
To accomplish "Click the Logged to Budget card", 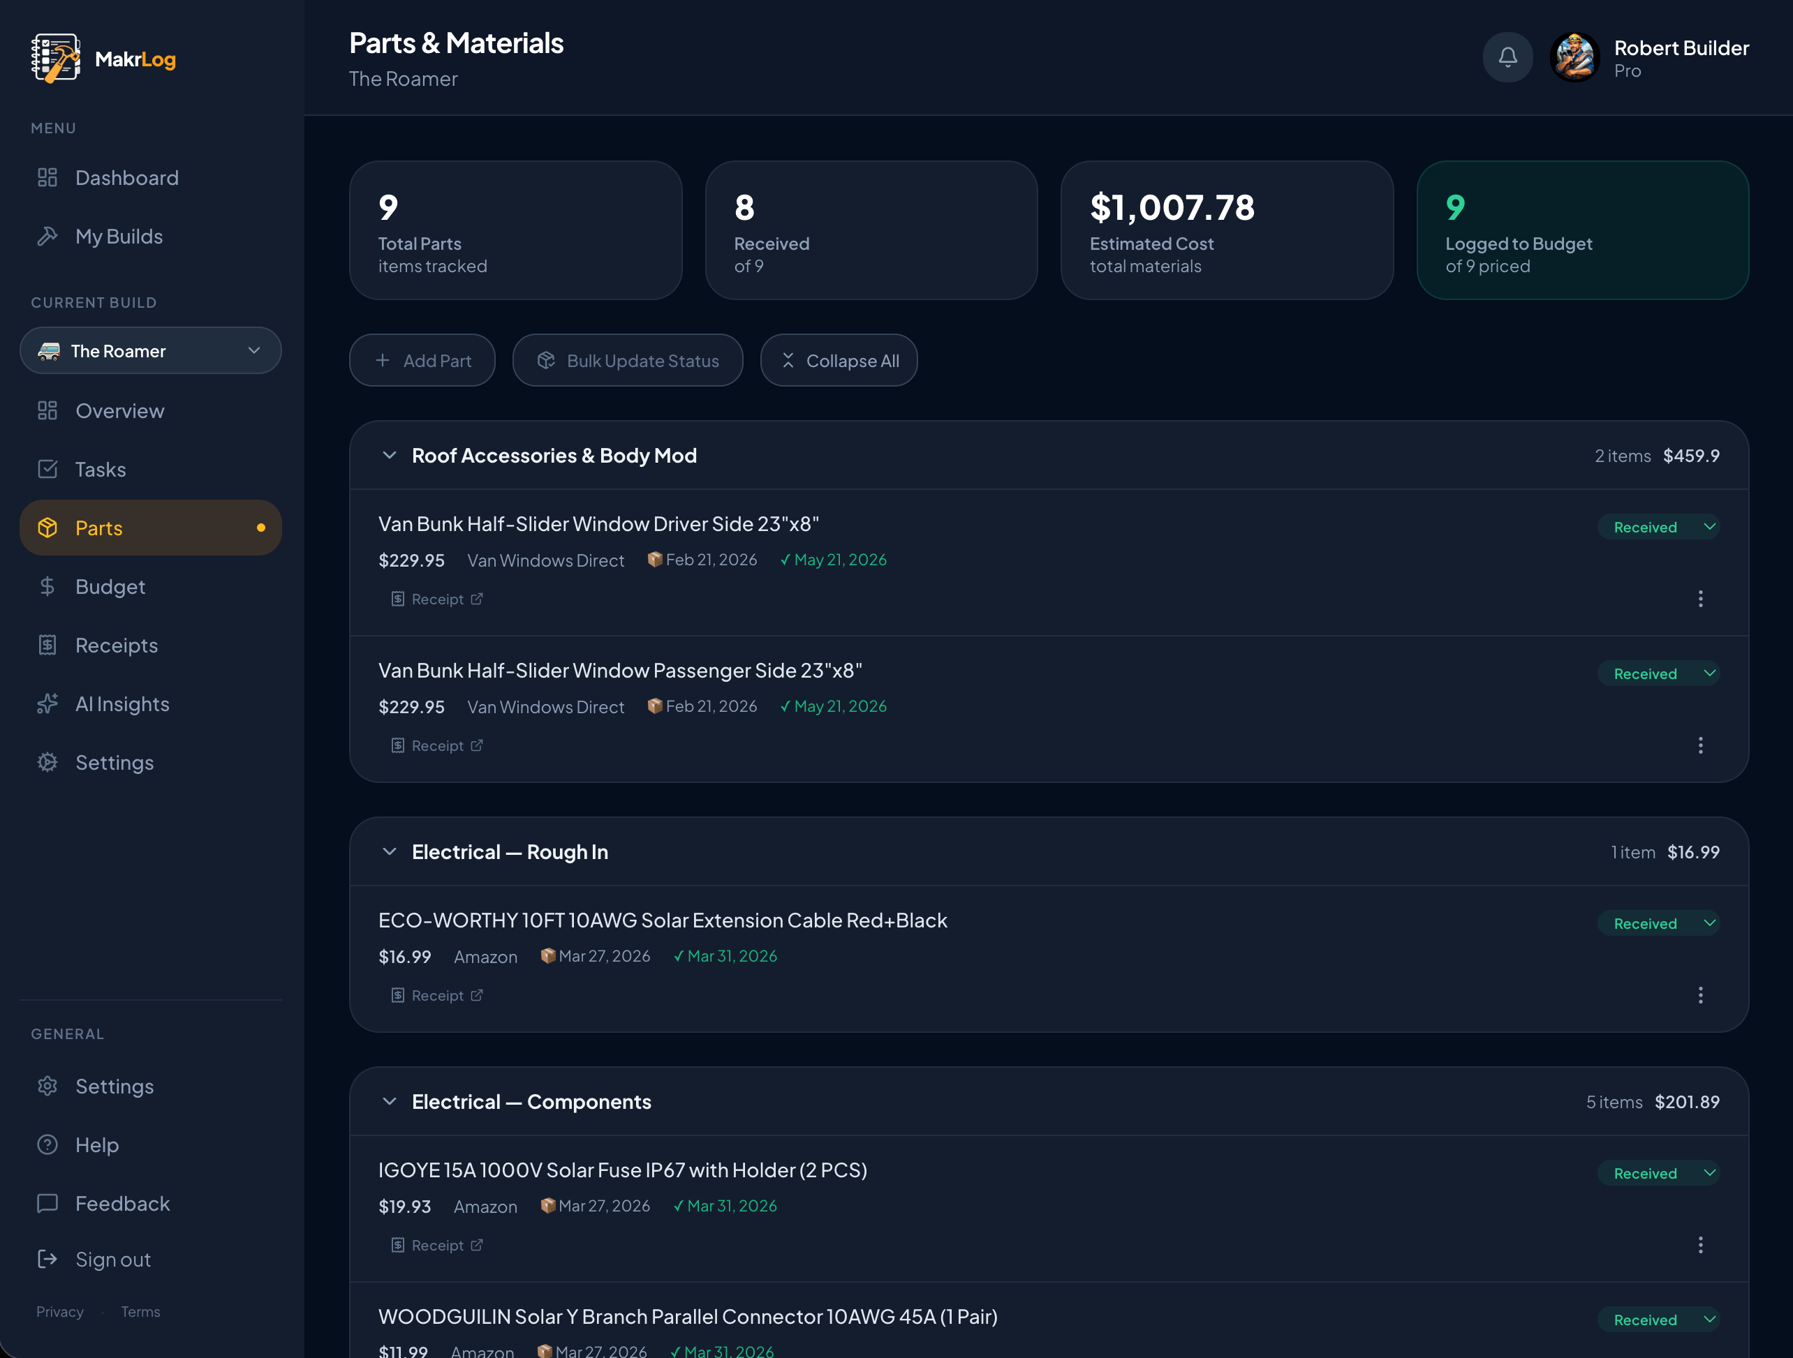I will (1582, 230).
